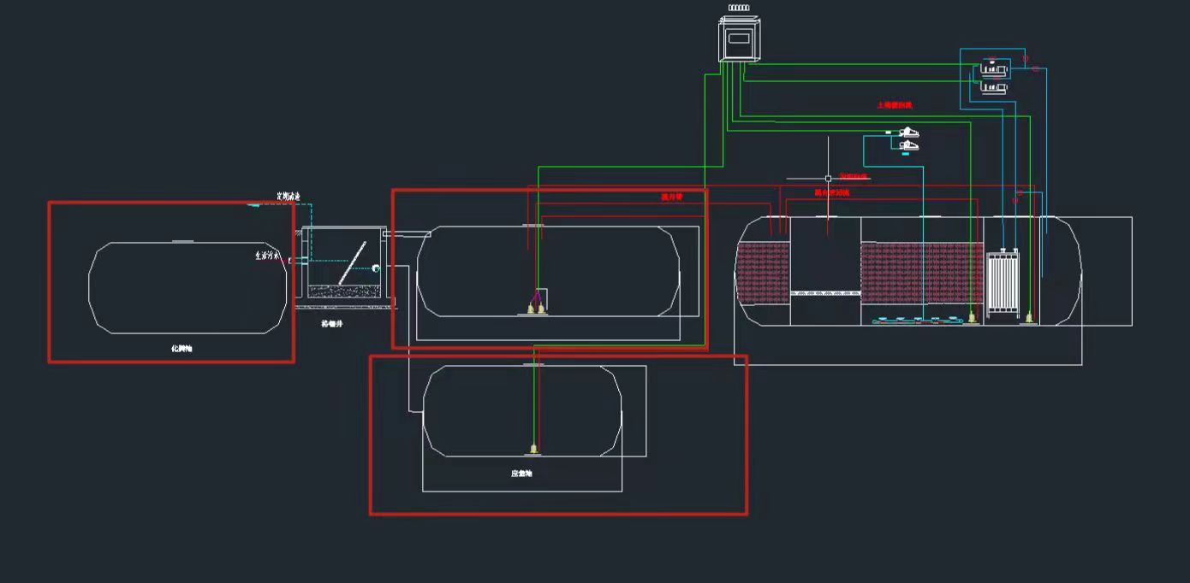Select the single pump in bottom tank
The image size is (1190, 583).
tap(534, 448)
